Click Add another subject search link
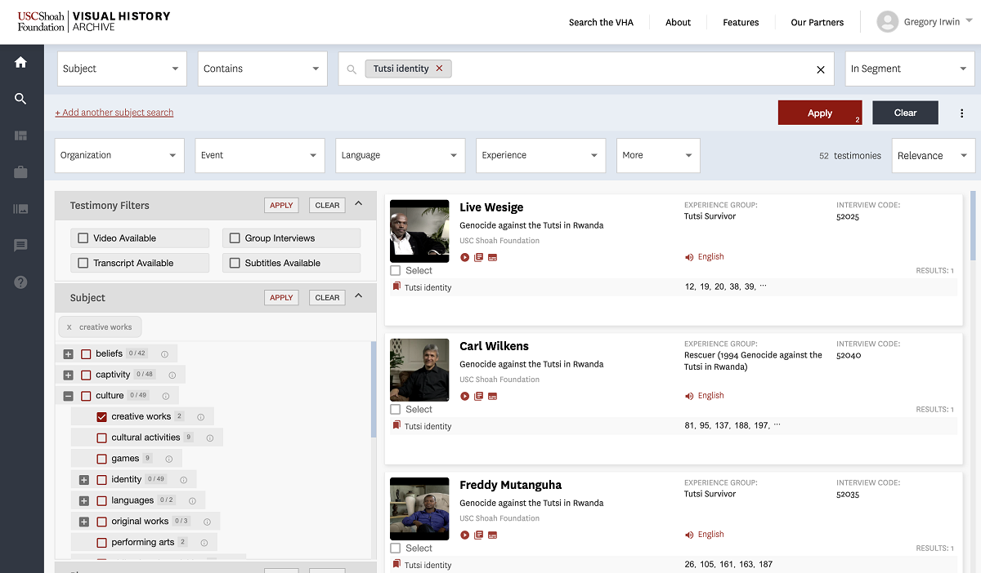981x573 pixels. 114,113
